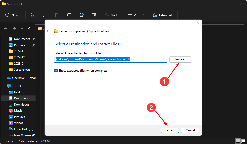The image size is (247, 144).
Task: Click the Share icon in toolbar
Action: 82,15
